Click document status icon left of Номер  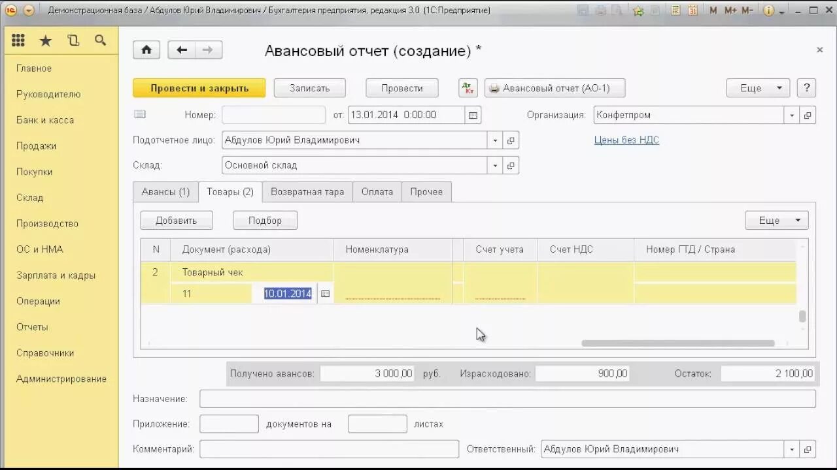click(x=139, y=114)
